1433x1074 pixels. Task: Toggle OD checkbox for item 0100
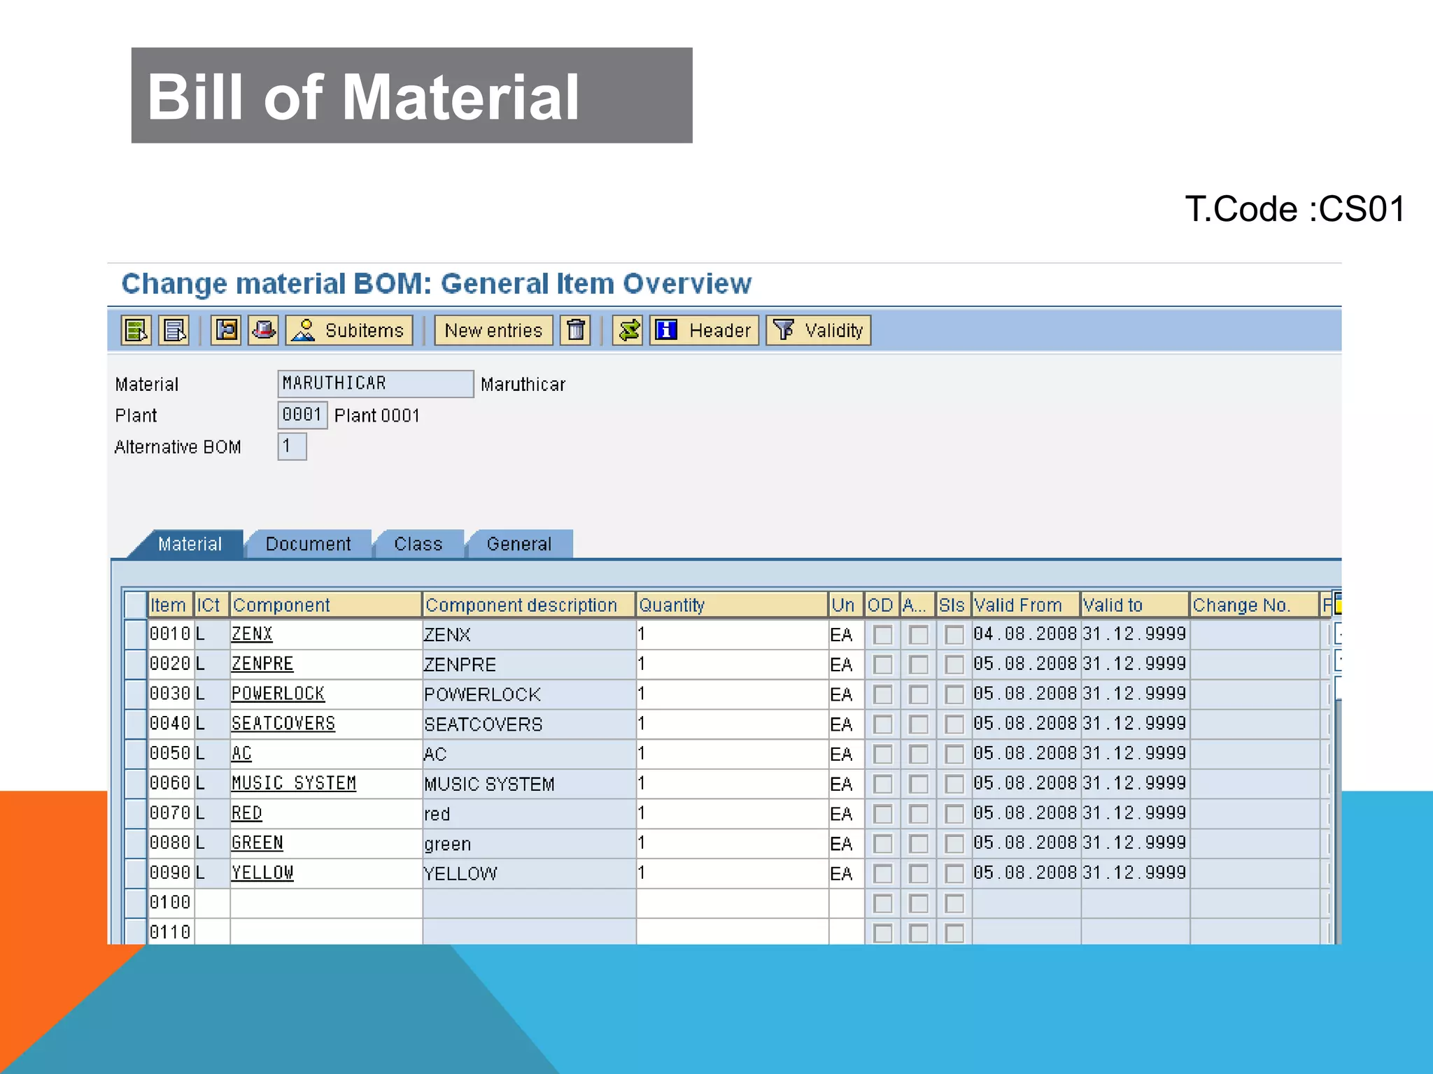(882, 904)
